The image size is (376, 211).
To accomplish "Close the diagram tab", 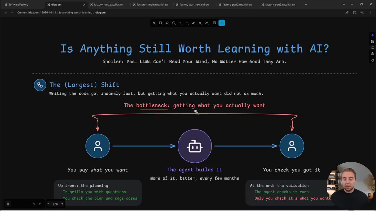I will click(84, 4).
